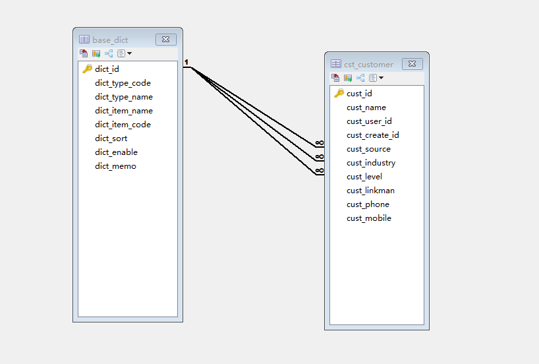This screenshot has width=539, height=364.
Task: Click infinity symbol on cust_level relationship
Action: coord(320,170)
